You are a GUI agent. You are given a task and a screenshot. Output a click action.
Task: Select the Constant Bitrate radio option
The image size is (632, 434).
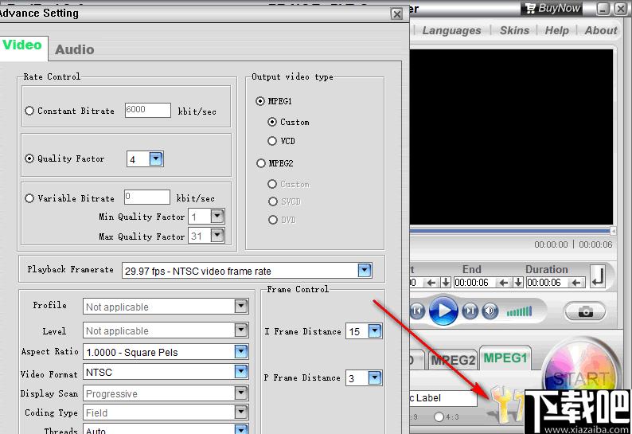pyautogui.click(x=29, y=111)
